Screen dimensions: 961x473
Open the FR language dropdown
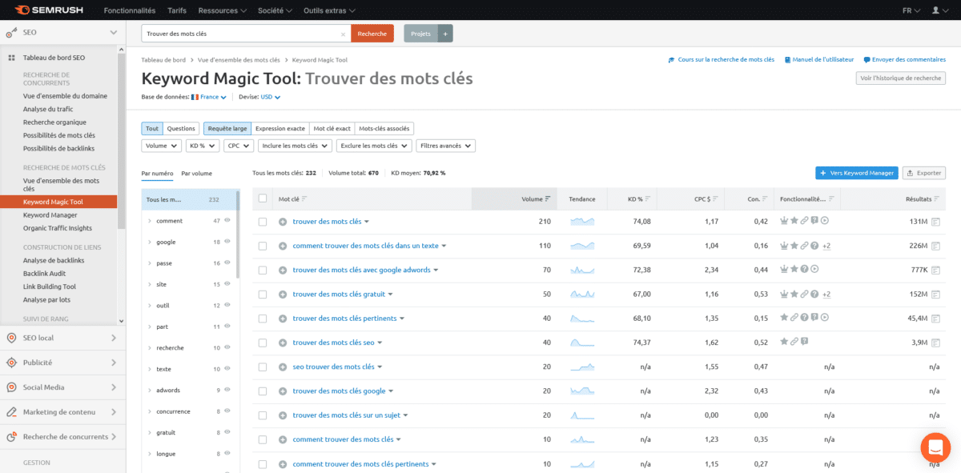pyautogui.click(x=911, y=10)
